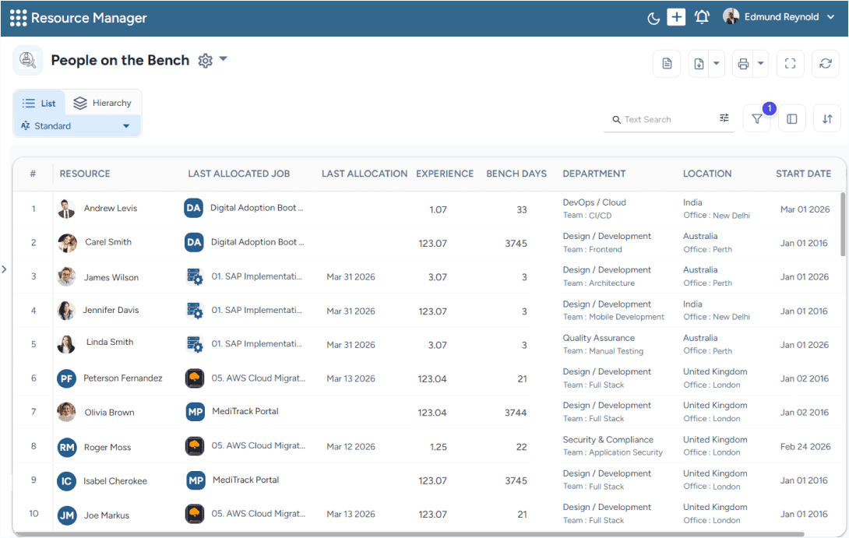The height and width of the screenshot is (538, 849).
Task: Expand the arrow beside the settings gear
Action: pos(224,58)
